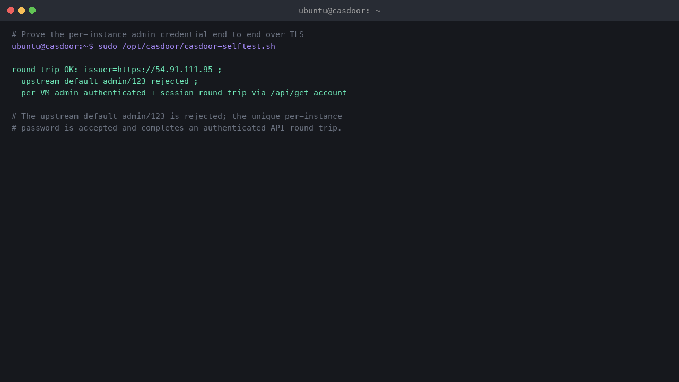Close the terminal window with red button
Screen dimensions: 679x382
click(x=11, y=10)
